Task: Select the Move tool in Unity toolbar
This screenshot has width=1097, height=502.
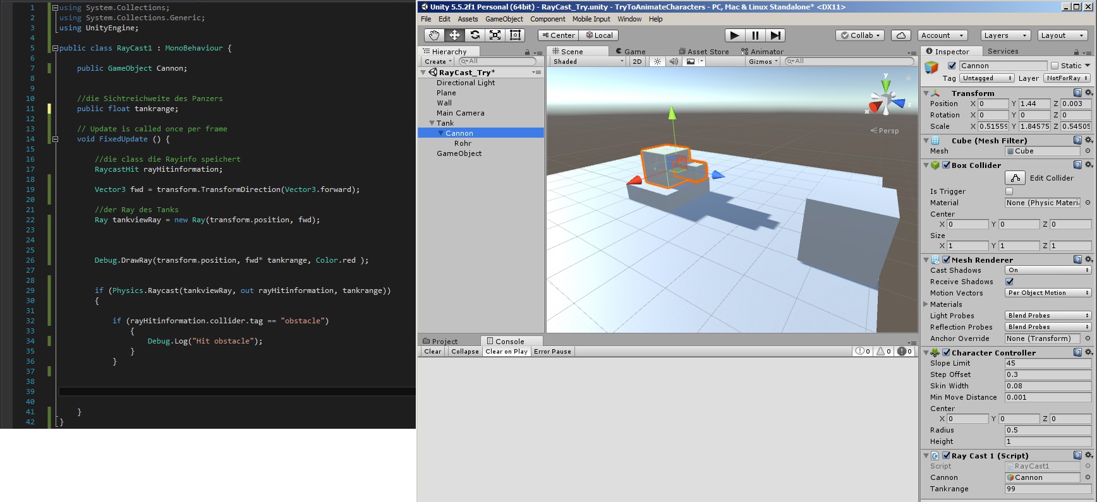Action: click(454, 35)
